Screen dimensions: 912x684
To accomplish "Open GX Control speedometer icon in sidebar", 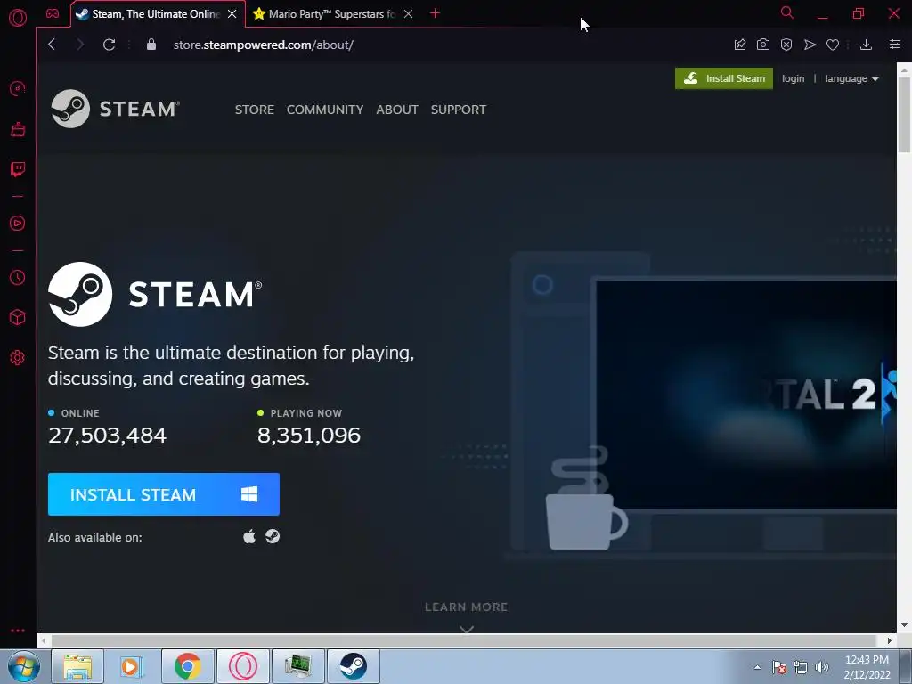I will (x=18, y=88).
